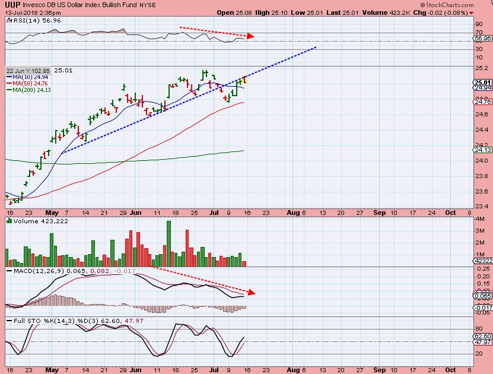Viewport: 493px width, 374px height.
Task: Click the yellow latest price bar on chart
Action: coord(244,80)
